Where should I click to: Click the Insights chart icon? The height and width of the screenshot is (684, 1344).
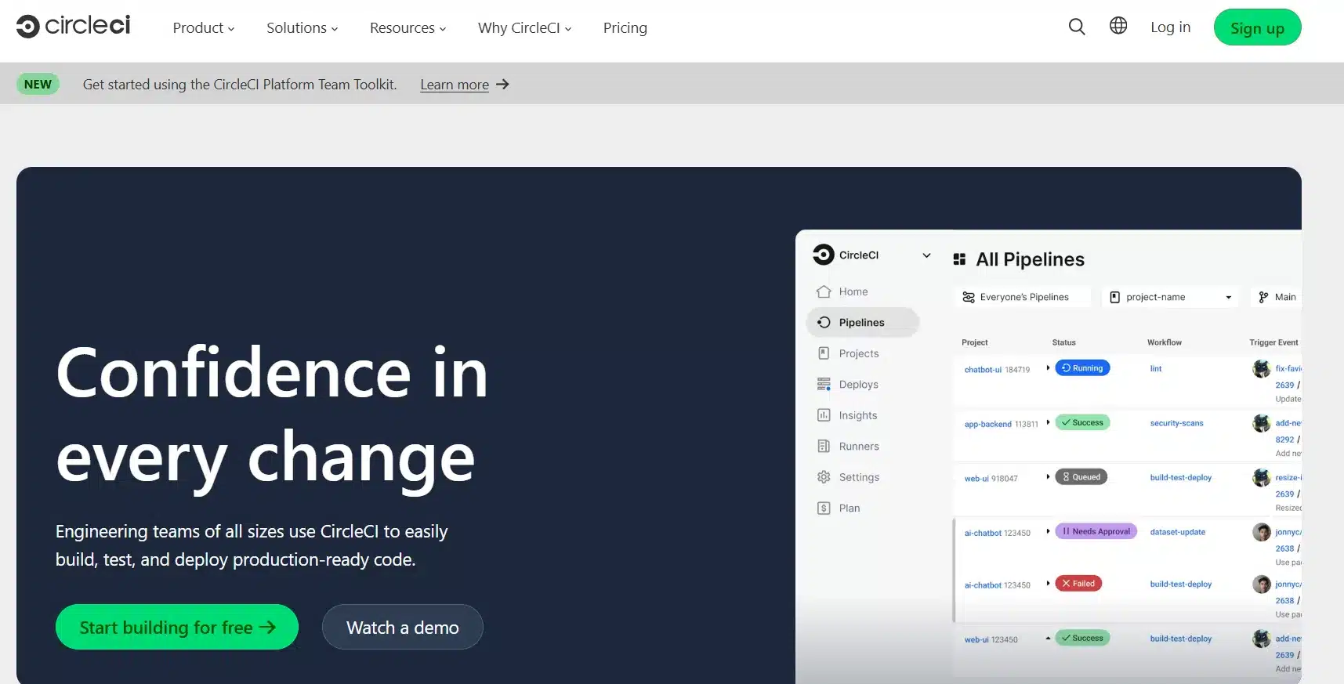pos(824,415)
